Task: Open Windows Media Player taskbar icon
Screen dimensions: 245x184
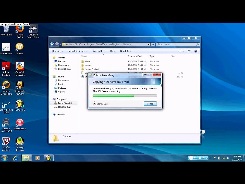Action: (x=37, y=158)
